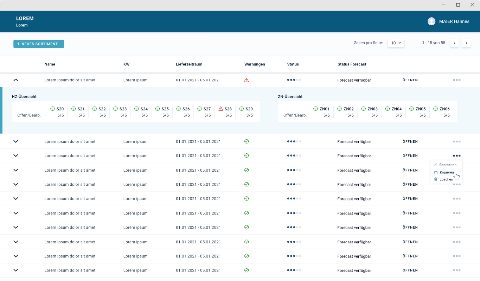The height and width of the screenshot is (281, 480).
Task: Click the ZN01 checkmark icon in ZN-Übersicht
Action: 316,109
